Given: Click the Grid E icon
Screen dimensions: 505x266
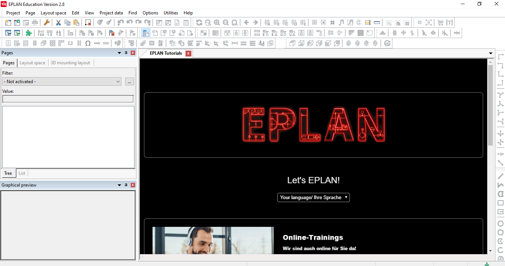Looking at the screenshot, I should (x=303, y=23).
